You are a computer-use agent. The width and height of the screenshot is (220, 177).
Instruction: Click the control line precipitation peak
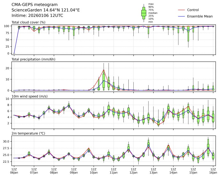pos(104,70)
